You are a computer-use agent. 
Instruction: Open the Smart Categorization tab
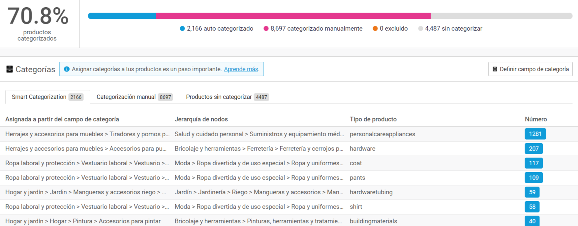pyautogui.click(x=47, y=97)
